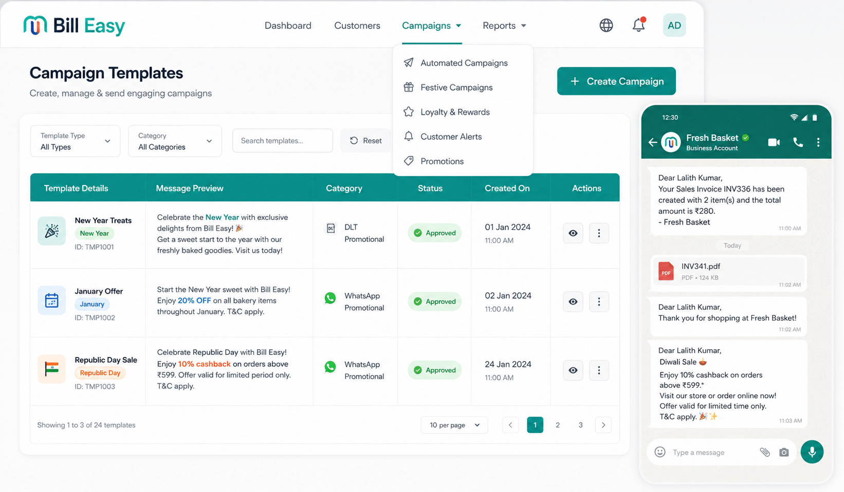Image resolution: width=844 pixels, height=492 pixels.
Task: Open more actions for New Year Treats
Action: [x=599, y=233]
